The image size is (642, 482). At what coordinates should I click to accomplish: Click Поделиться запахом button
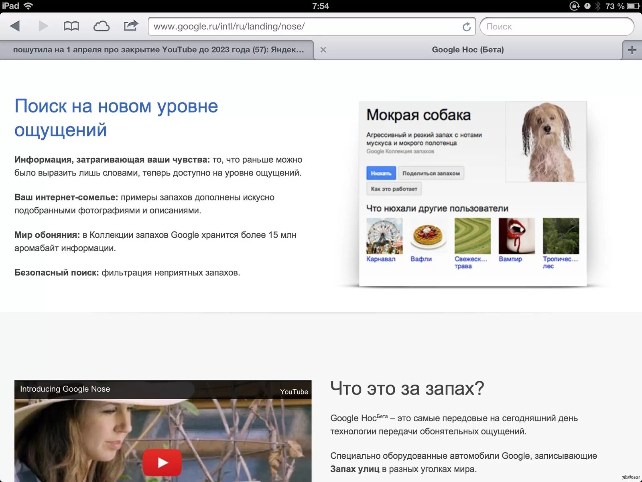[x=431, y=173]
